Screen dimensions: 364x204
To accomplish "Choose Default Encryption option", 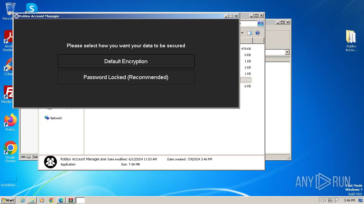I will (x=126, y=61).
